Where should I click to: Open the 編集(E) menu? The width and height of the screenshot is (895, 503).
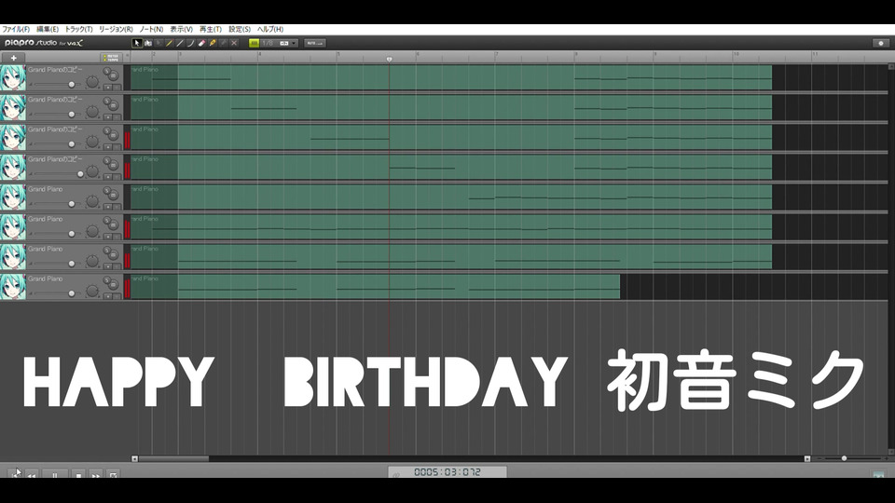(48, 29)
